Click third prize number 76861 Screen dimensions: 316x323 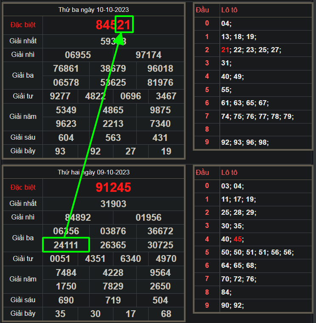[66, 69]
